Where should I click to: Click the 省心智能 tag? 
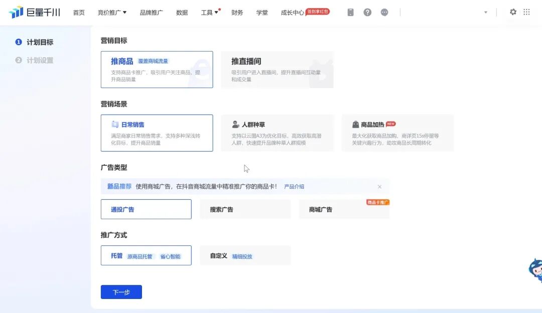pos(171,257)
